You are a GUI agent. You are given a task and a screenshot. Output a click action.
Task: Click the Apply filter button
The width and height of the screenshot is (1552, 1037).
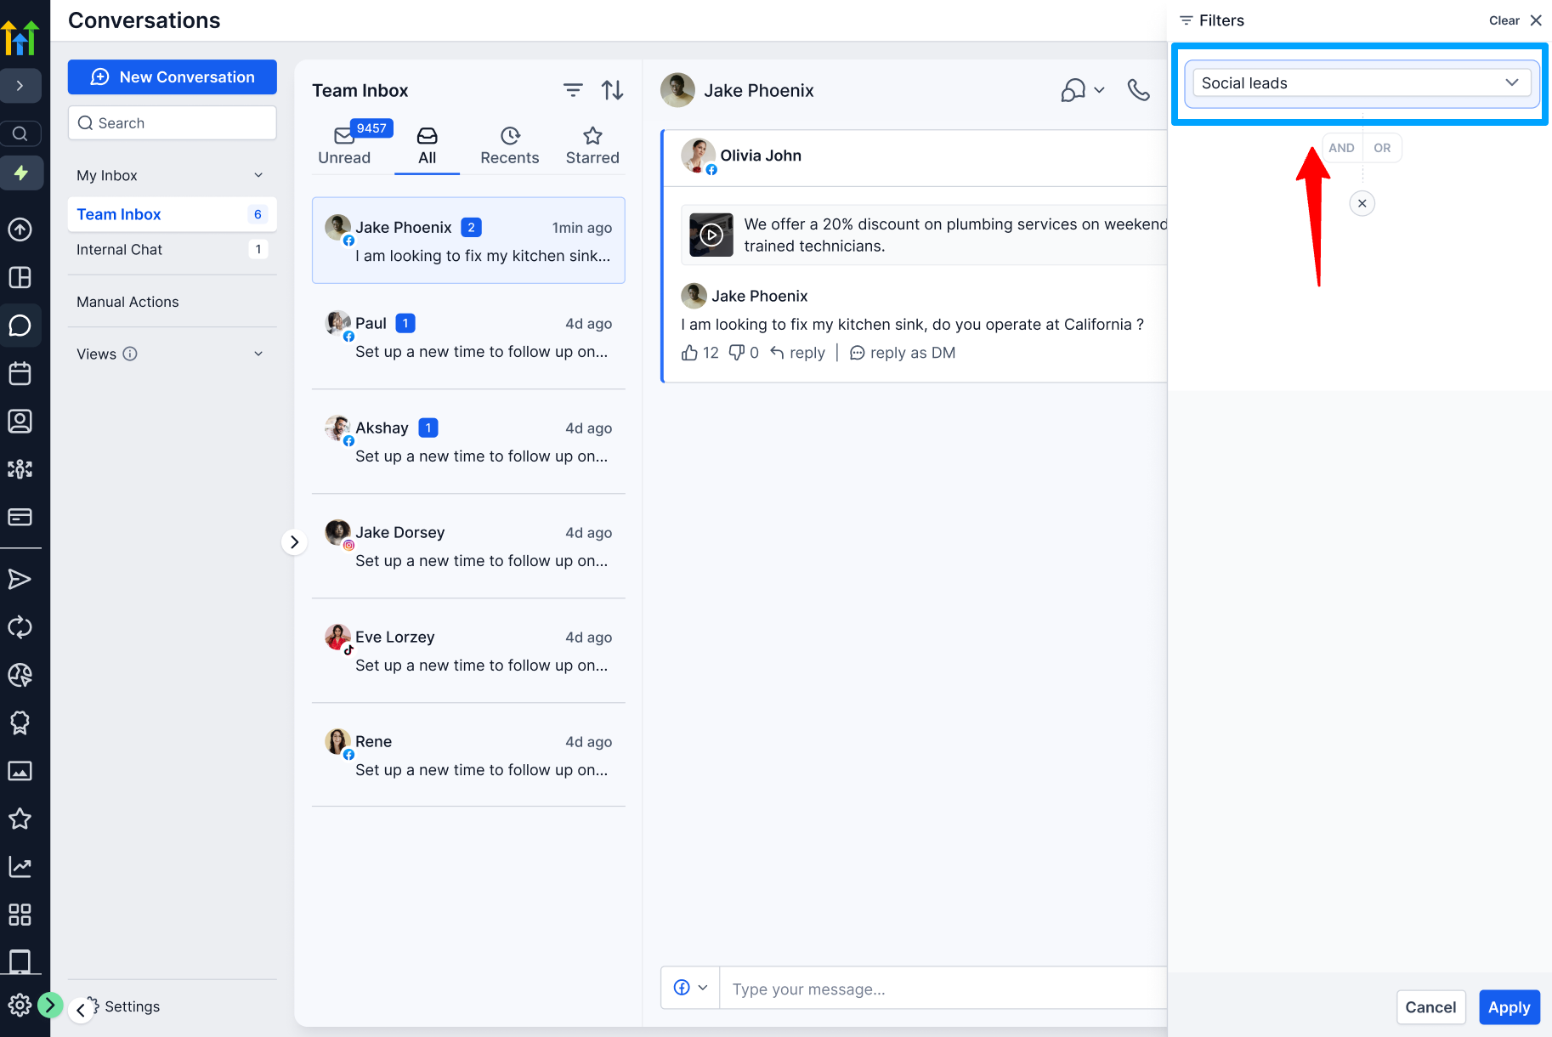[x=1509, y=1007]
